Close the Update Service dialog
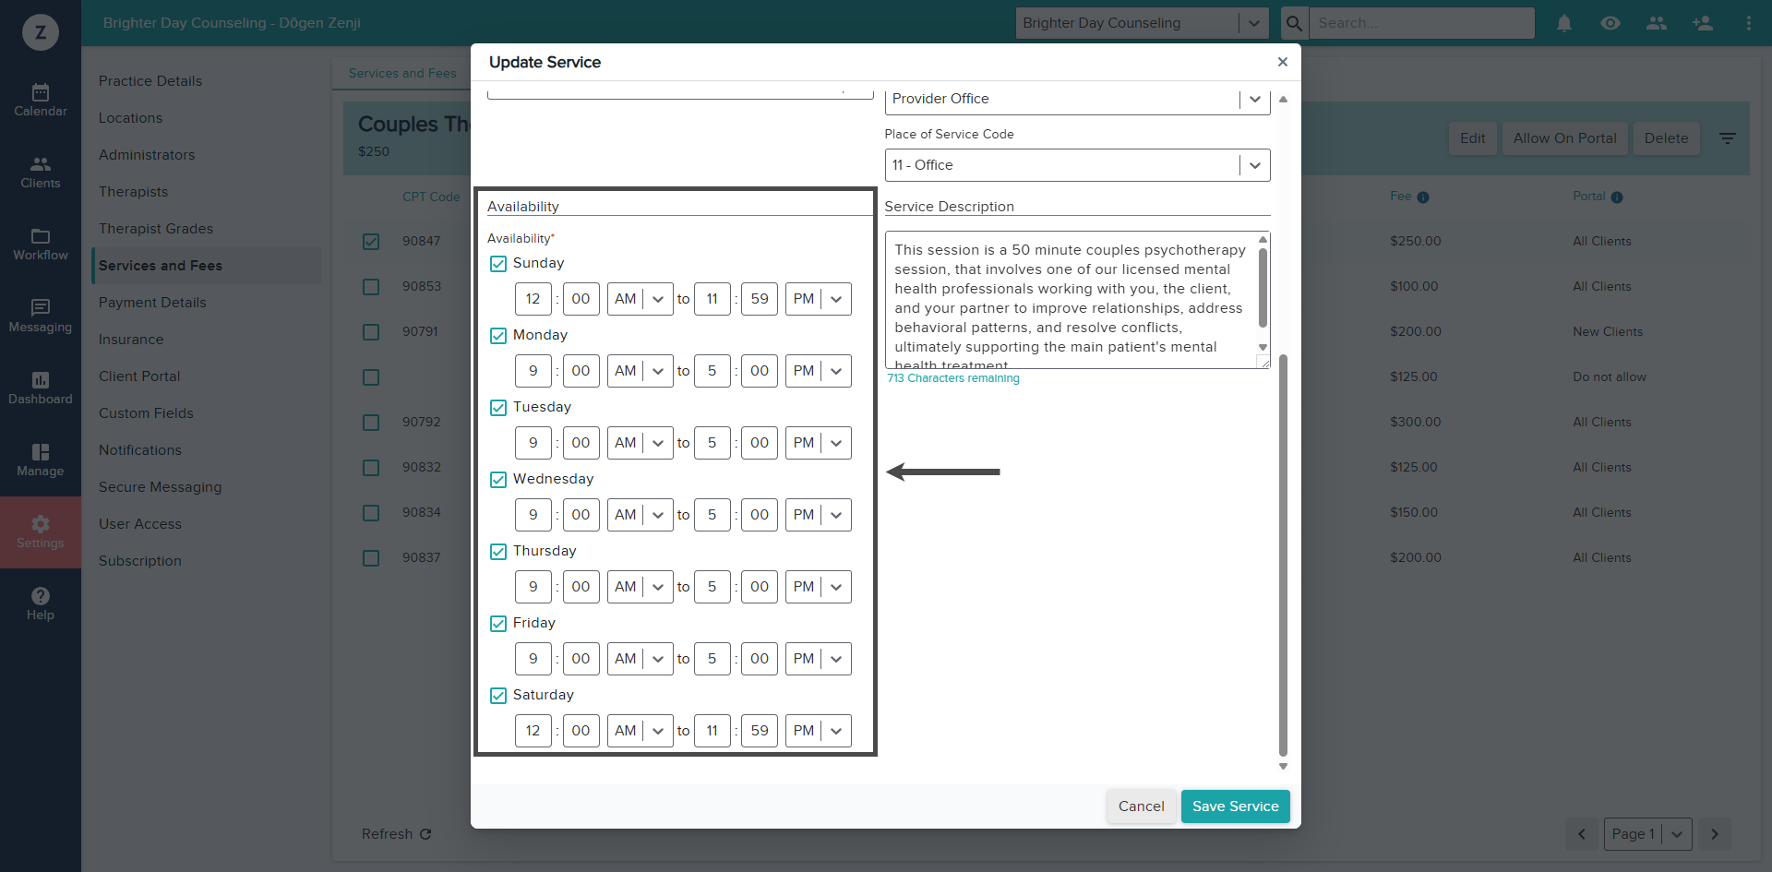1772x872 pixels. pos(1282,62)
